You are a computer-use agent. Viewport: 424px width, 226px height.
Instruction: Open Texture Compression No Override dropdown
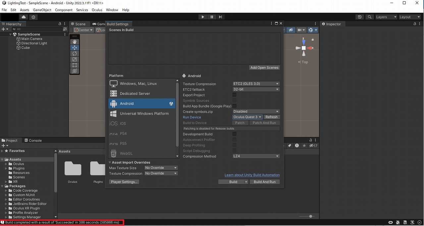coord(161,173)
